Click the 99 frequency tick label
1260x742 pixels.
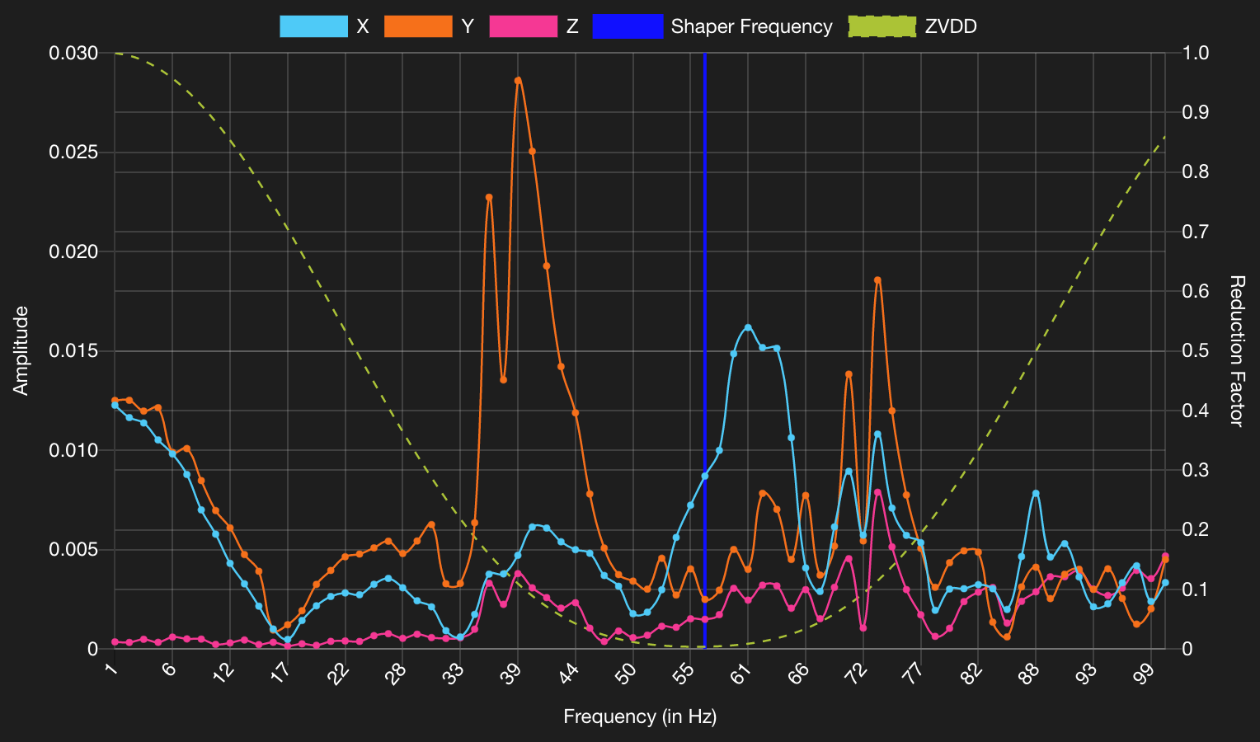tap(1145, 672)
